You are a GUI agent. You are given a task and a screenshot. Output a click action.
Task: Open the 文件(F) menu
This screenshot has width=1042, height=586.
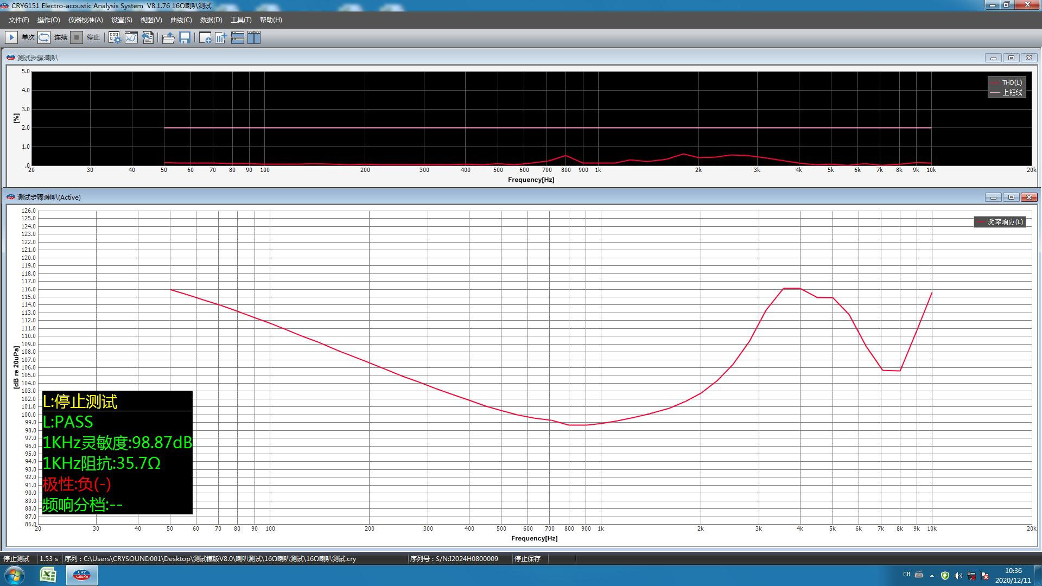19,20
